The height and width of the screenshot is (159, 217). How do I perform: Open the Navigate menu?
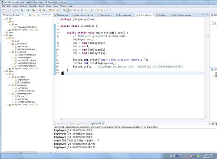(33, 6)
